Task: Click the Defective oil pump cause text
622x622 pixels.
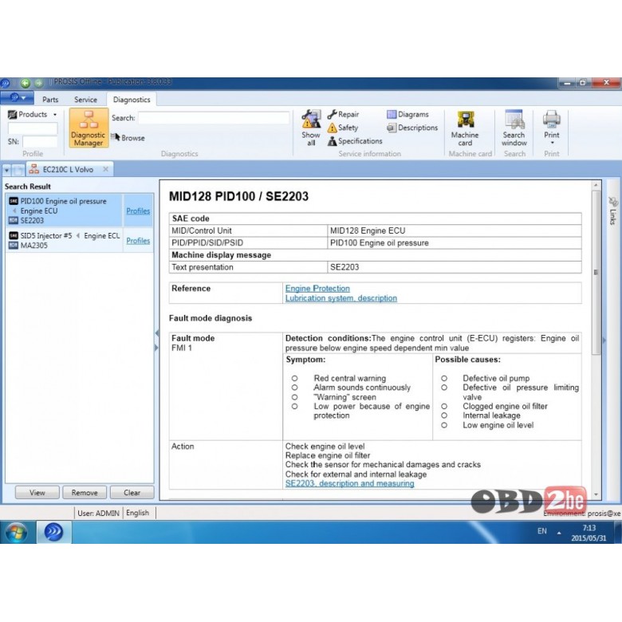Action: click(x=496, y=378)
